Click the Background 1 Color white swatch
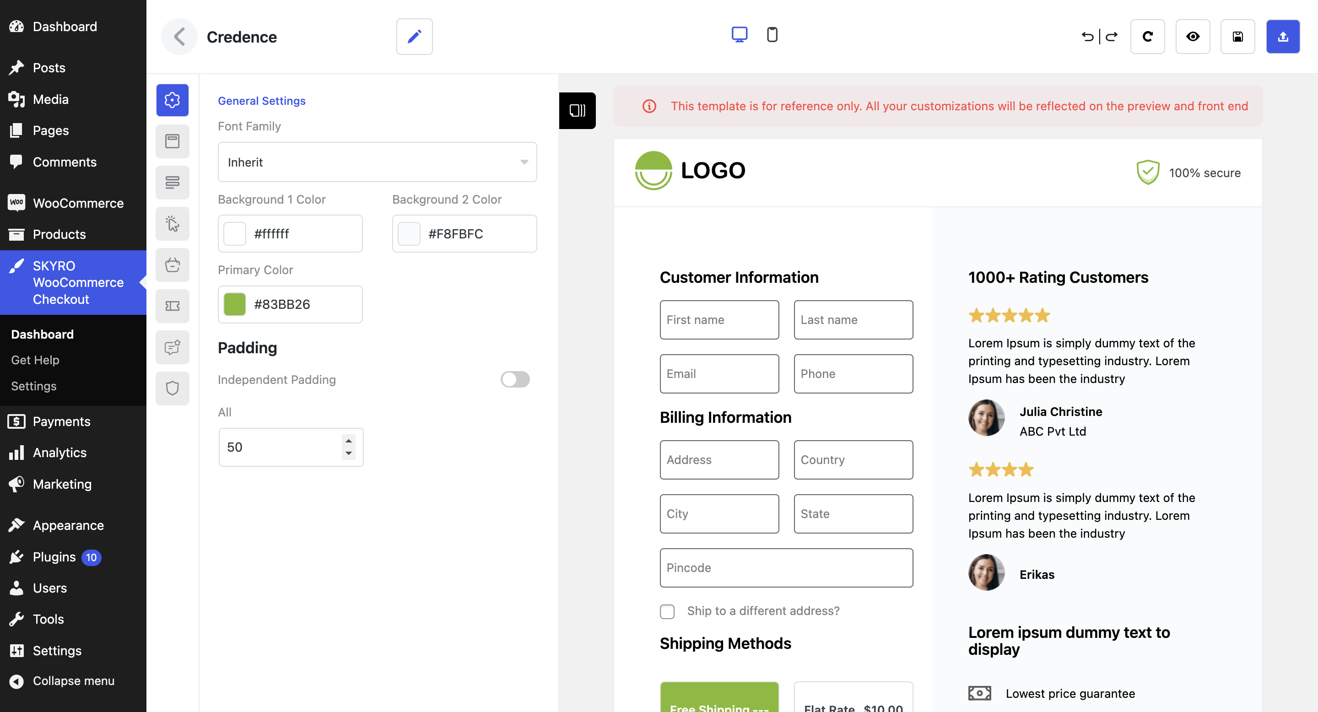The height and width of the screenshot is (712, 1318). 235,234
